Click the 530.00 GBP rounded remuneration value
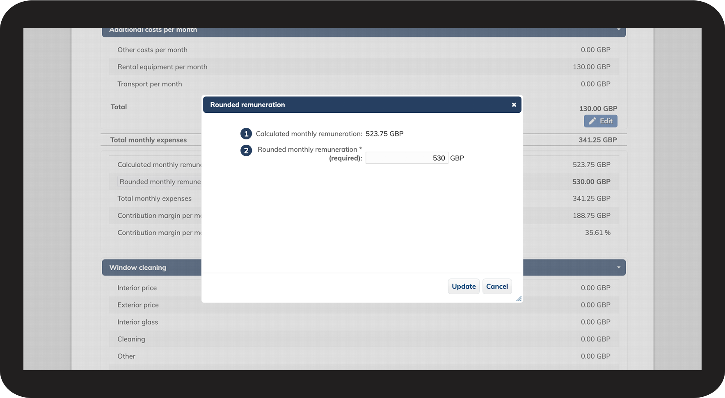 (x=591, y=182)
